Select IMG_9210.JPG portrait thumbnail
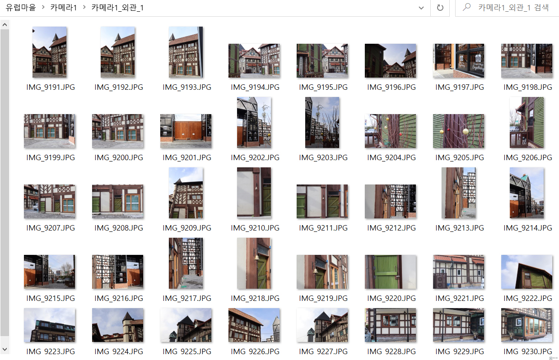Image resolution: width=559 pixels, height=360 pixels. (x=254, y=193)
